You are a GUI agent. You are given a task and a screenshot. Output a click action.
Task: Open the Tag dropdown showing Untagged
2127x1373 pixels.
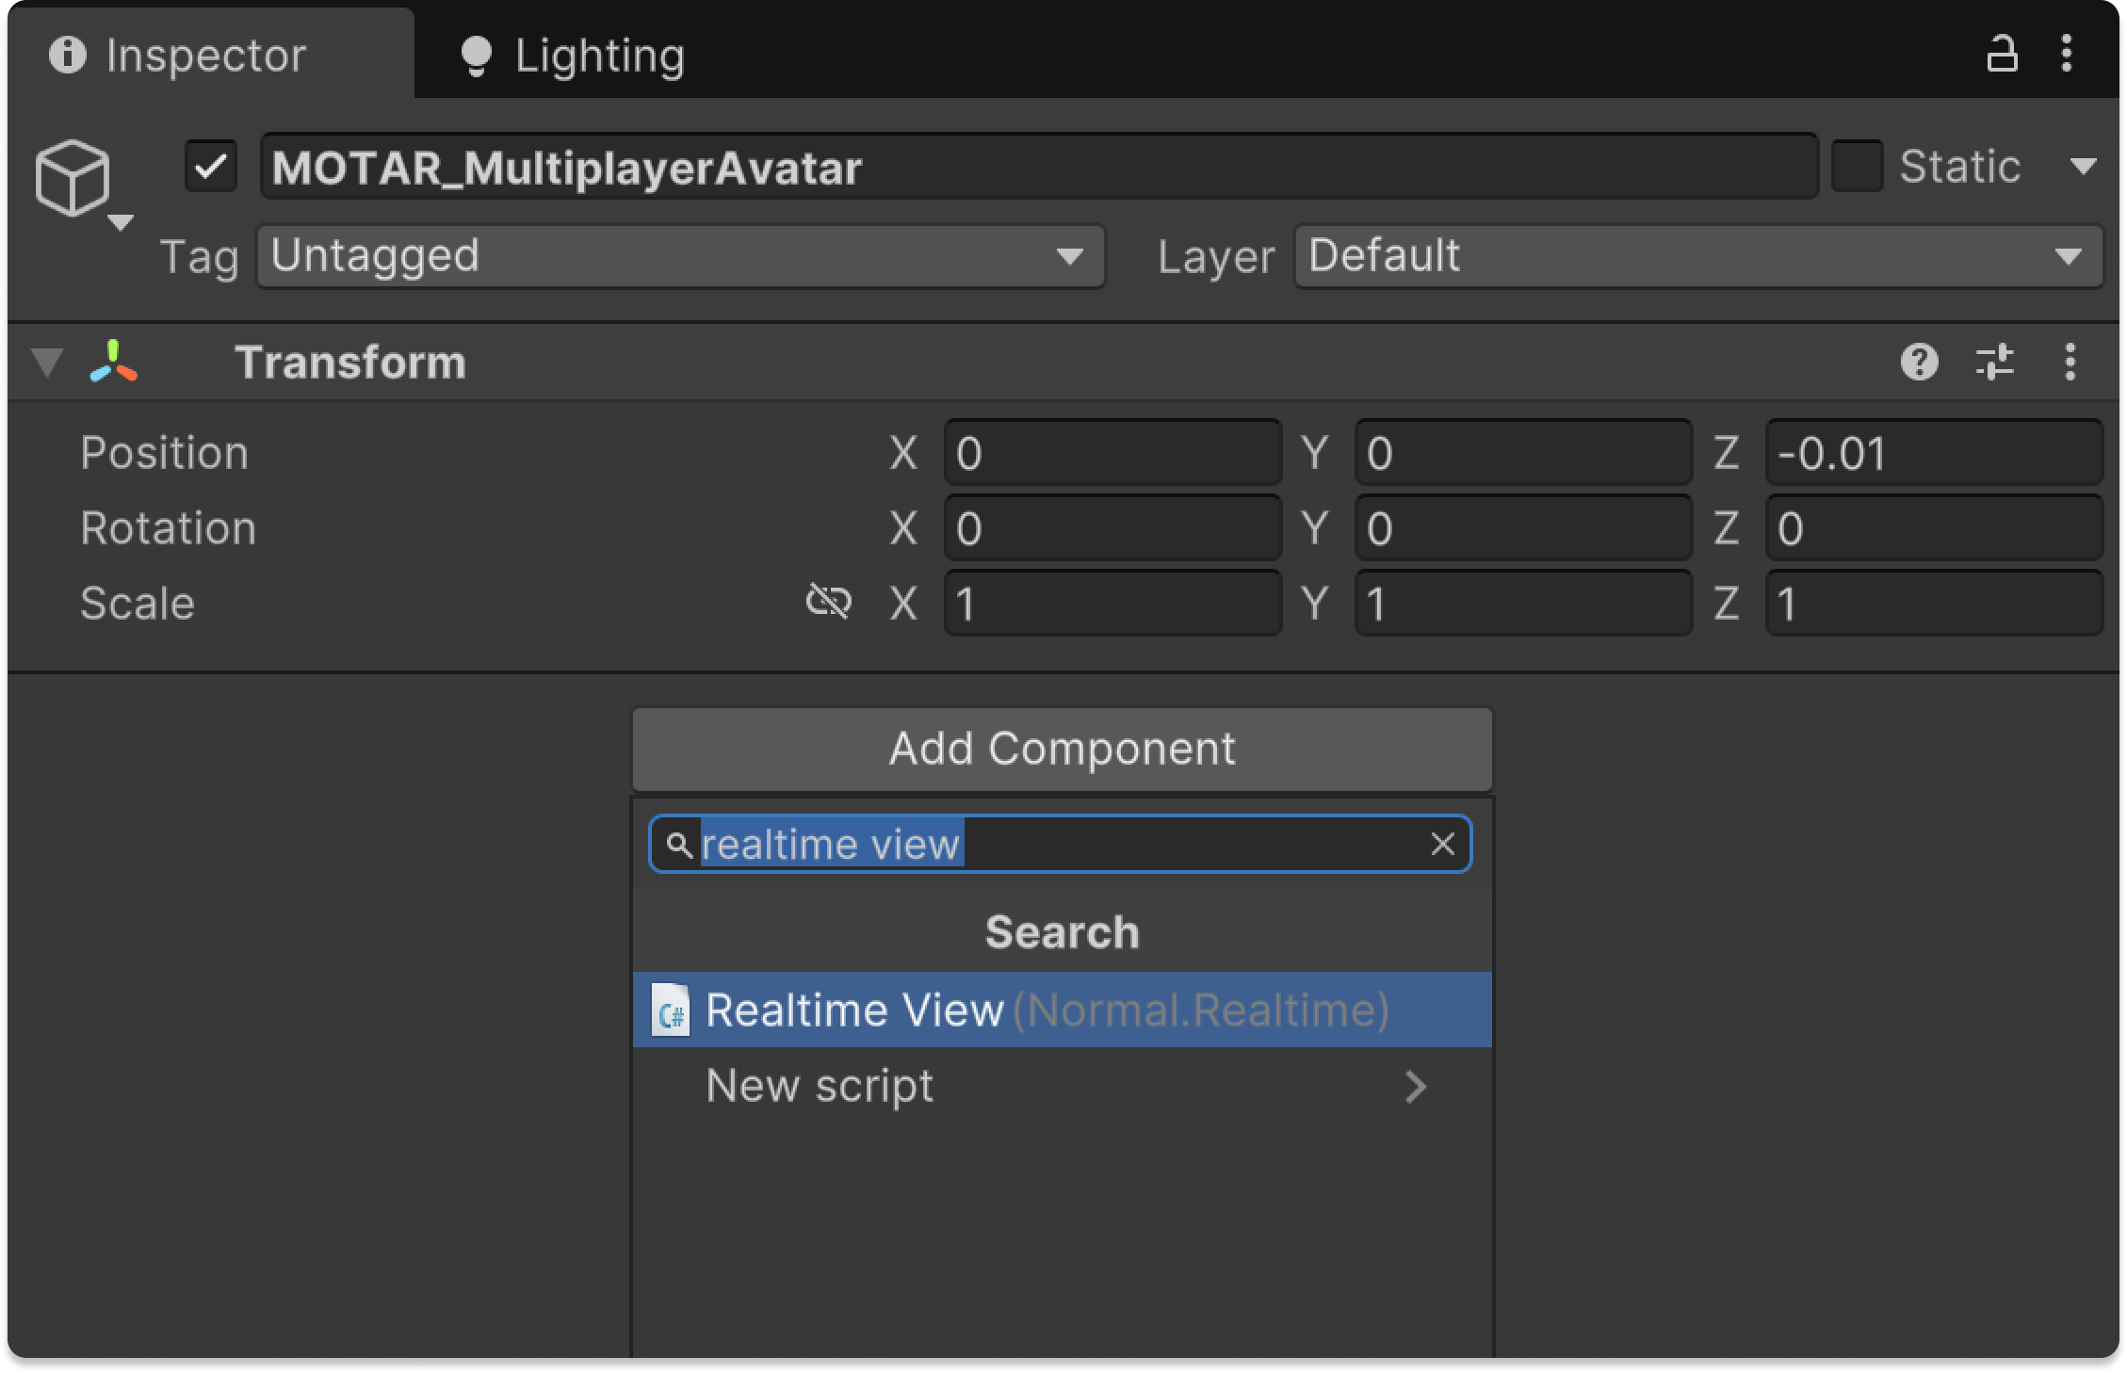[x=680, y=256]
